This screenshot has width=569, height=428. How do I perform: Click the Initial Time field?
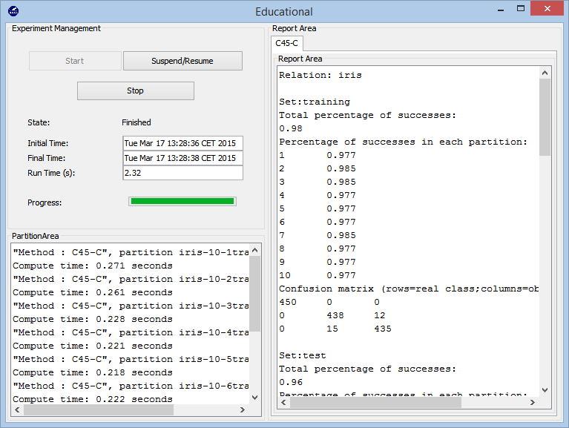[x=182, y=143]
